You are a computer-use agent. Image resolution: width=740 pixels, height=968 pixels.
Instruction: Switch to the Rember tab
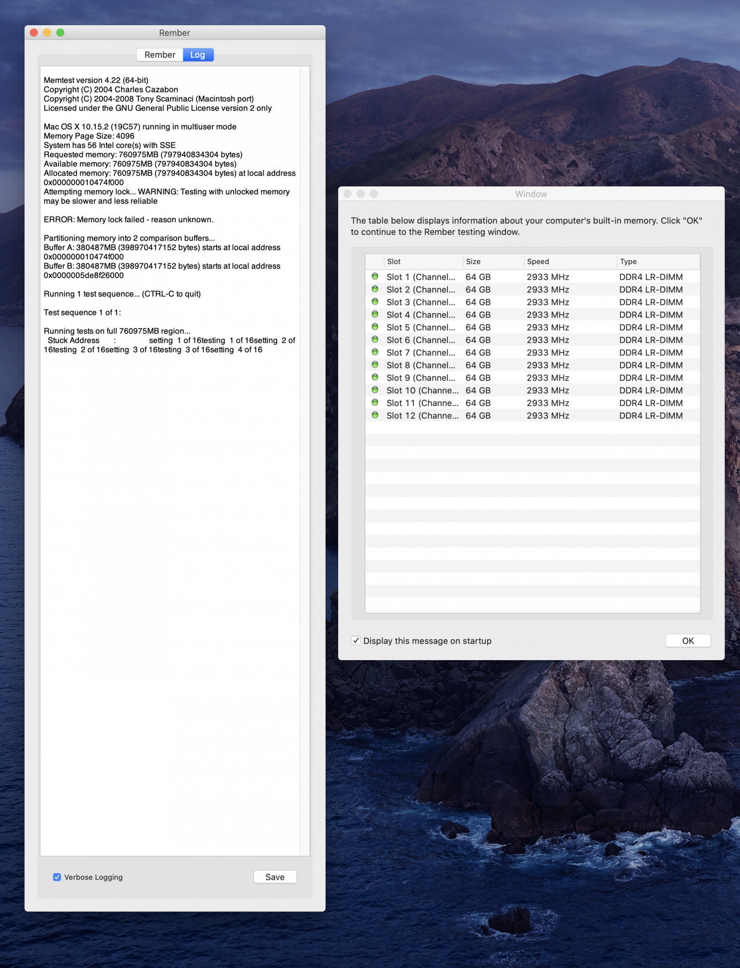[160, 55]
